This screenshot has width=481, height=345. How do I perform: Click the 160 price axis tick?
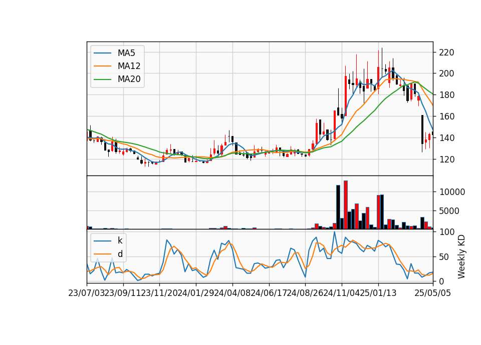446,116
